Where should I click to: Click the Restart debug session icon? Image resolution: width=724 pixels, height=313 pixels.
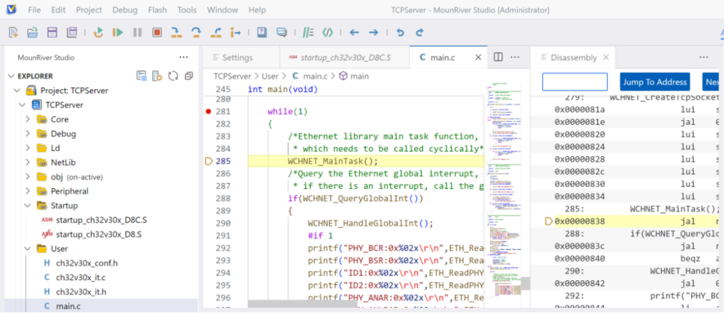[99, 32]
